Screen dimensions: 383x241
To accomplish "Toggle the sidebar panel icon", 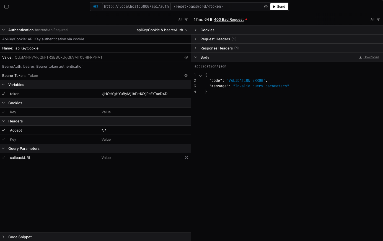I will [7, 7].
